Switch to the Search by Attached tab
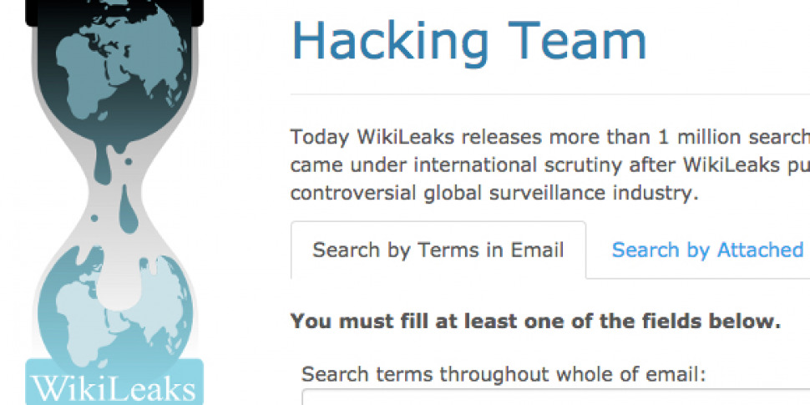 [x=707, y=250]
